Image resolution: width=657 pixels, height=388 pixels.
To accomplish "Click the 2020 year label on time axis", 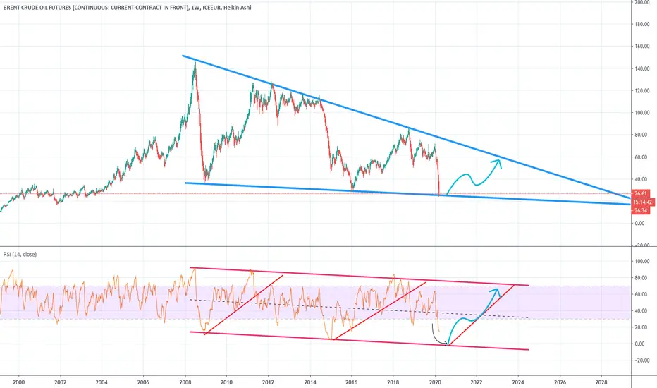I will (435, 382).
